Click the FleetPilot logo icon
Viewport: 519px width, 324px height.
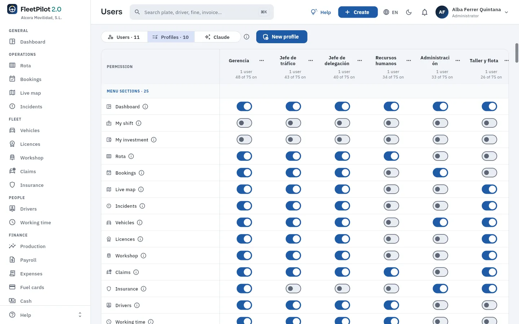tap(12, 9)
